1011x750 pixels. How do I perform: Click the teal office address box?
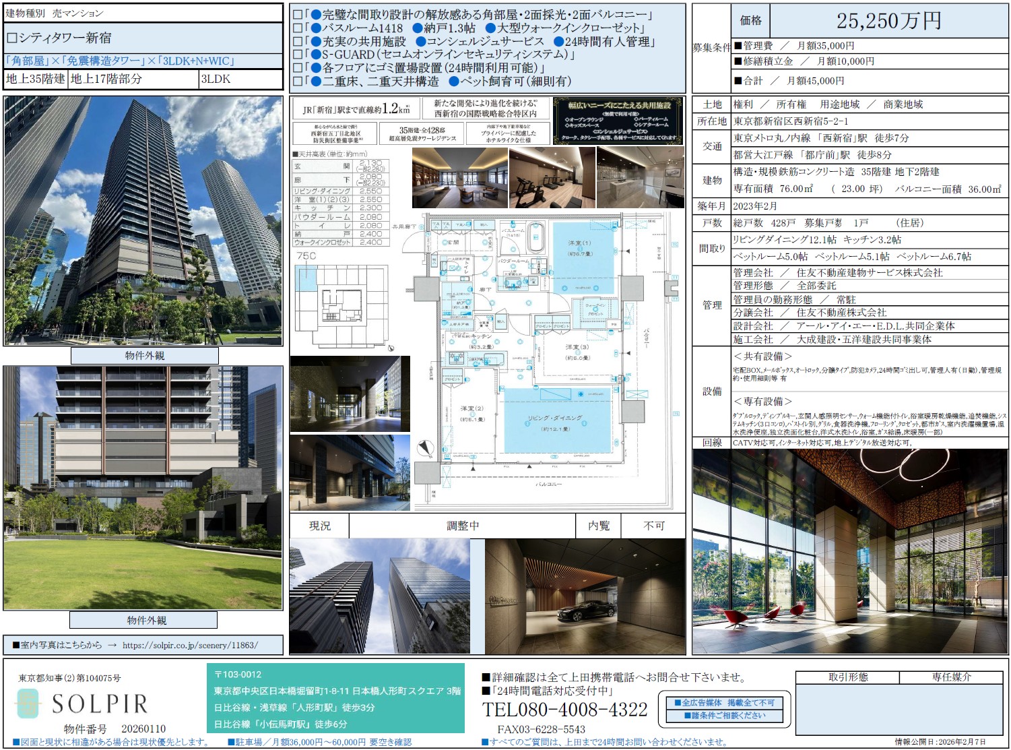point(335,699)
